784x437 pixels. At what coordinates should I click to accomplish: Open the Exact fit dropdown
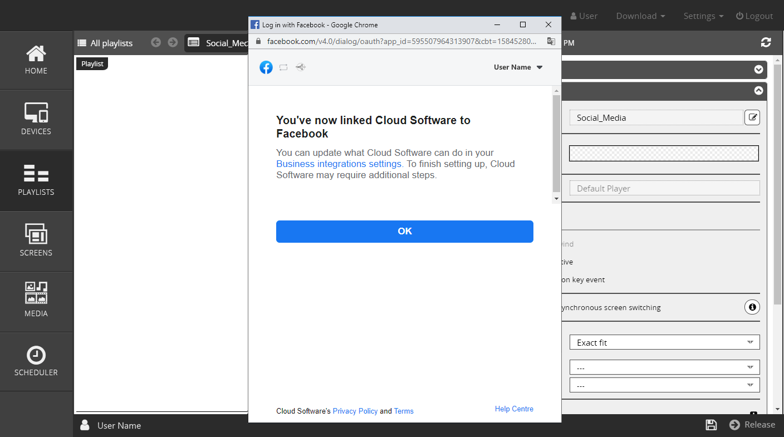pos(664,342)
